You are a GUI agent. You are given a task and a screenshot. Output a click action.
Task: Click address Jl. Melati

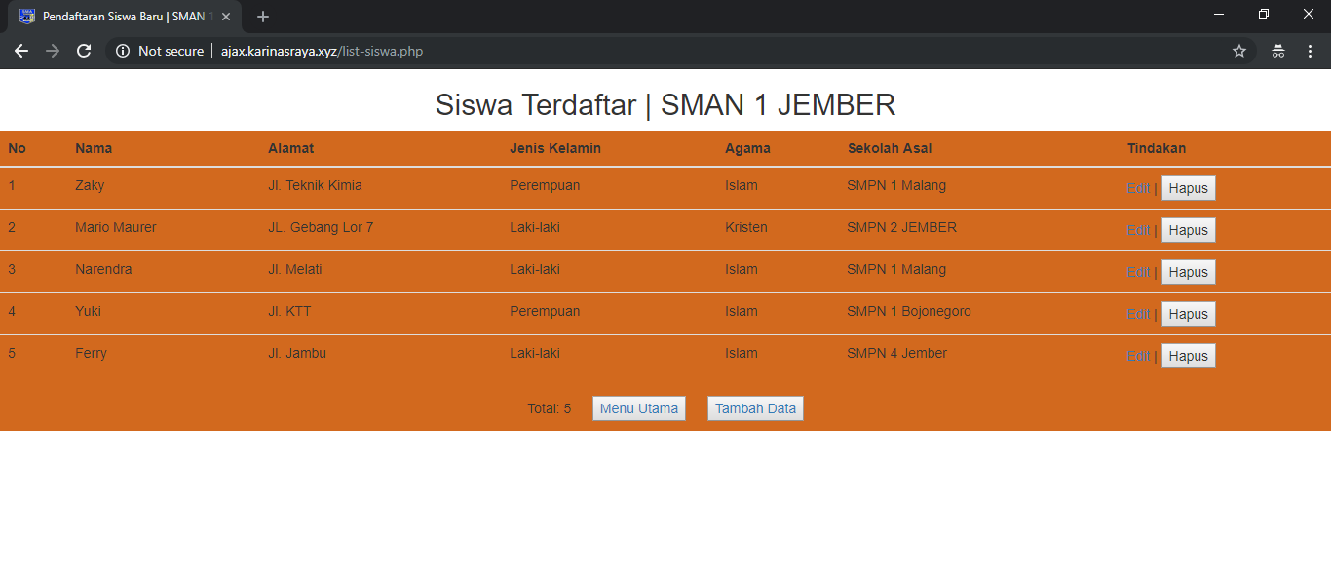point(295,269)
